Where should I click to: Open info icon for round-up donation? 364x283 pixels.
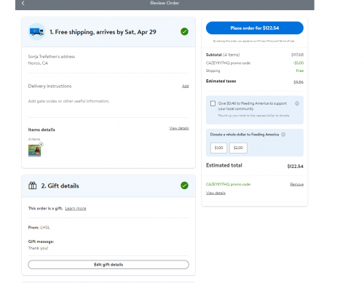297,103
